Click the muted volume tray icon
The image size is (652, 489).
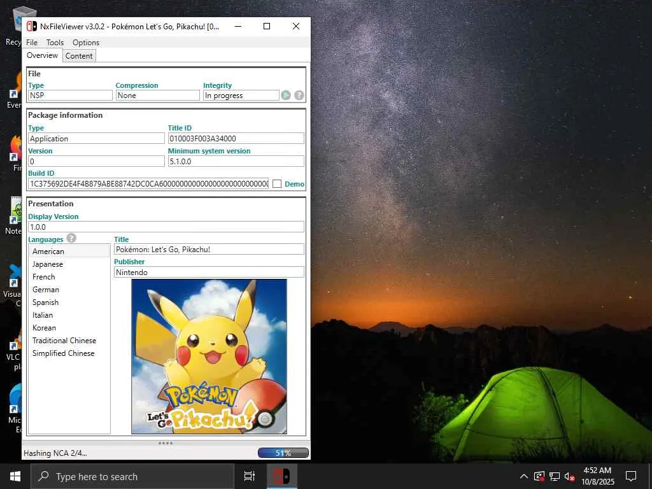[x=570, y=476]
